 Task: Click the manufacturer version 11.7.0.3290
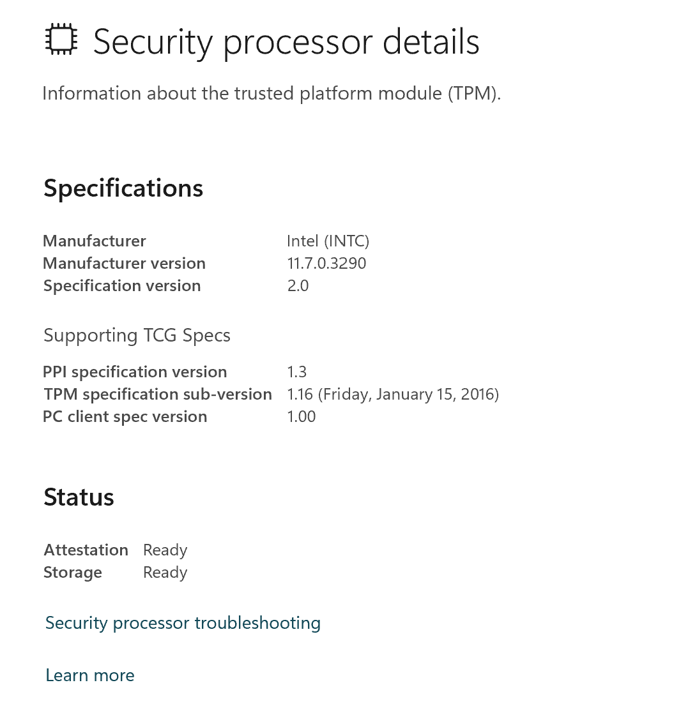click(x=326, y=263)
